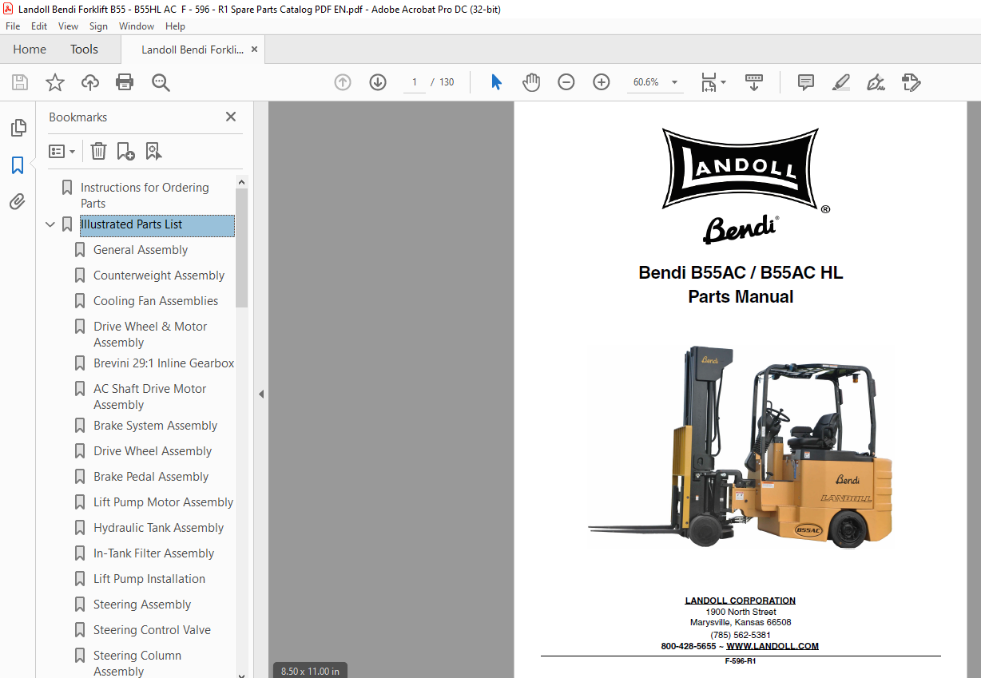Image resolution: width=981 pixels, height=678 pixels.
Task: Open the Window menu
Action: [x=137, y=26]
